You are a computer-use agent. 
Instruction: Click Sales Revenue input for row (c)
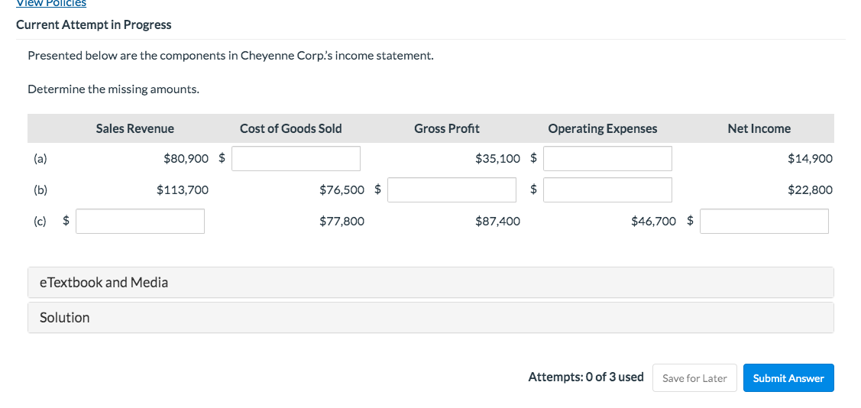tap(140, 222)
